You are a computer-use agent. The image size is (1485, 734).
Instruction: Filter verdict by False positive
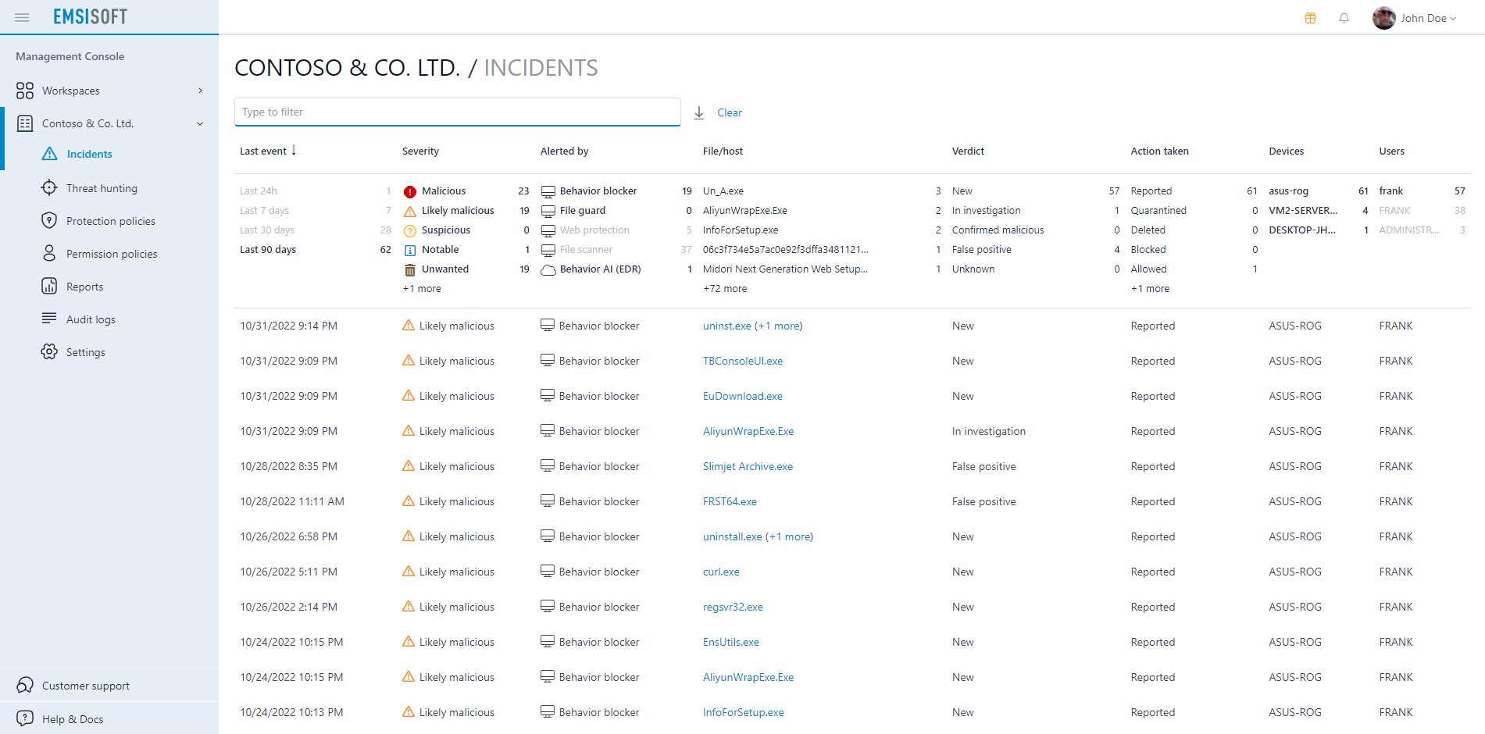[x=981, y=249]
